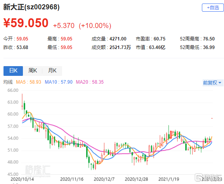Click the 今开 value 59.05
Viewport: 224px width, 184px height.
pos(22,39)
